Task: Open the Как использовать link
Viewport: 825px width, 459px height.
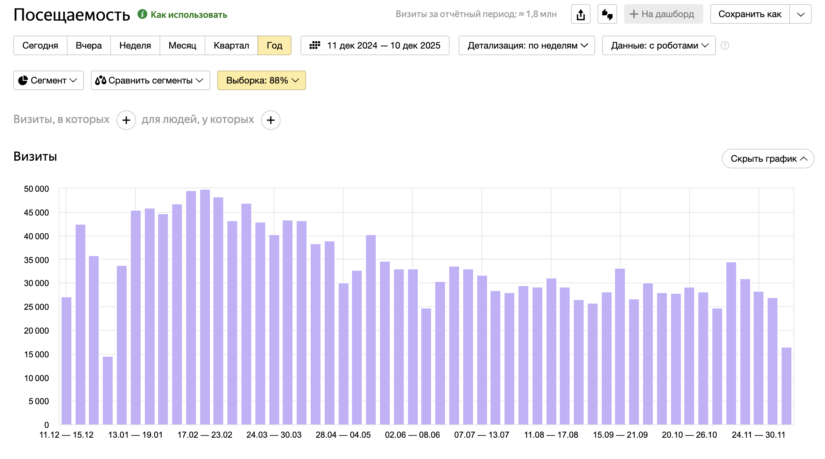Action: [x=189, y=15]
